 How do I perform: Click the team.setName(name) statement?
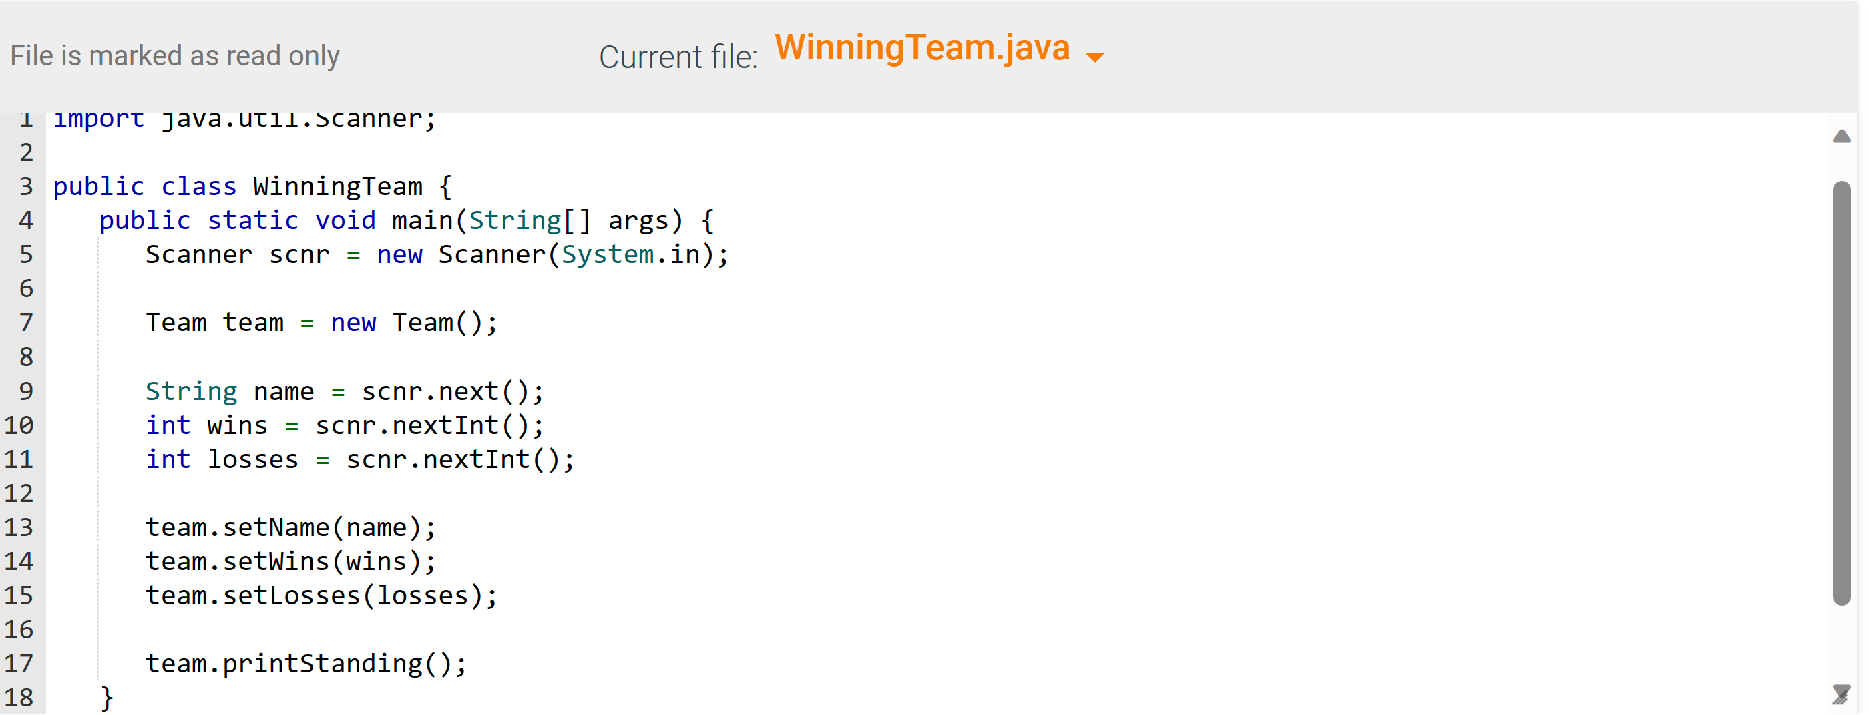click(x=290, y=527)
